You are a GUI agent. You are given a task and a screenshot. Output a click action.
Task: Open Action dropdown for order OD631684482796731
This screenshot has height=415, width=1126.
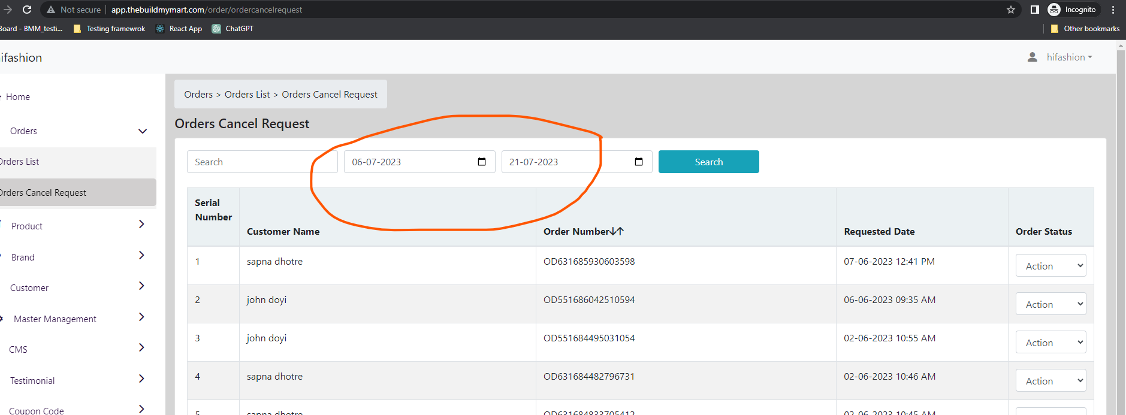[x=1050, y=381]
